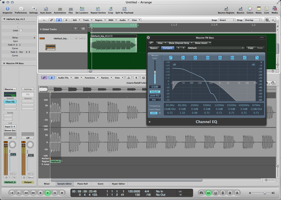Open the Region menu in Arrange
281x200 pixels.
pyautogui.click(x=100, y=20)
